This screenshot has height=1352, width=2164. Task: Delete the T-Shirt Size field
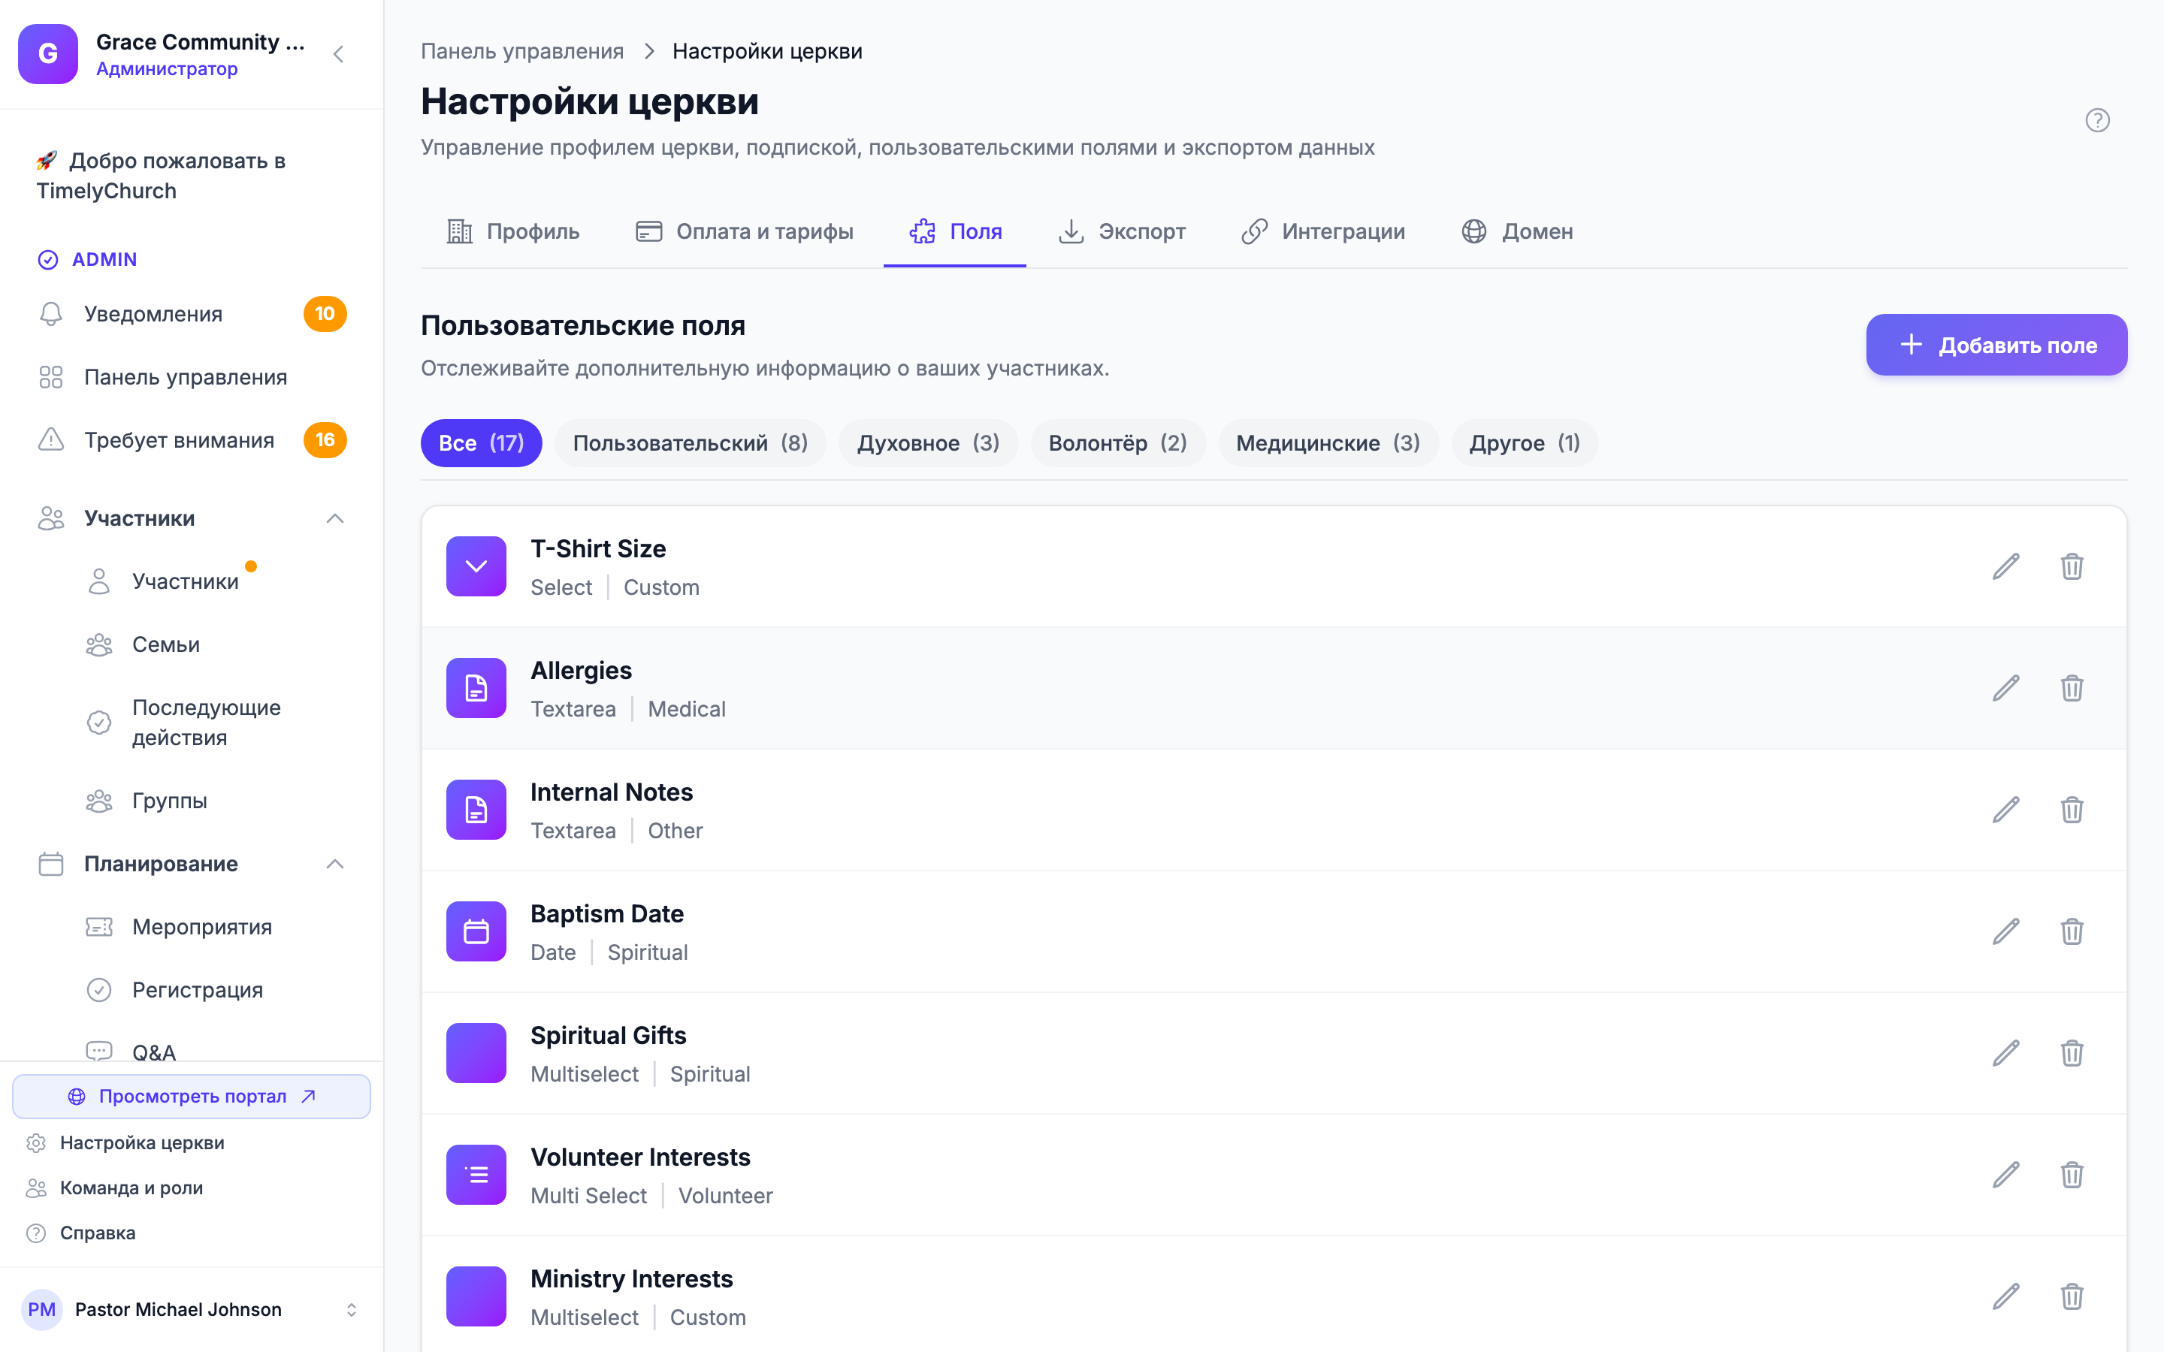pos(2072,566)
